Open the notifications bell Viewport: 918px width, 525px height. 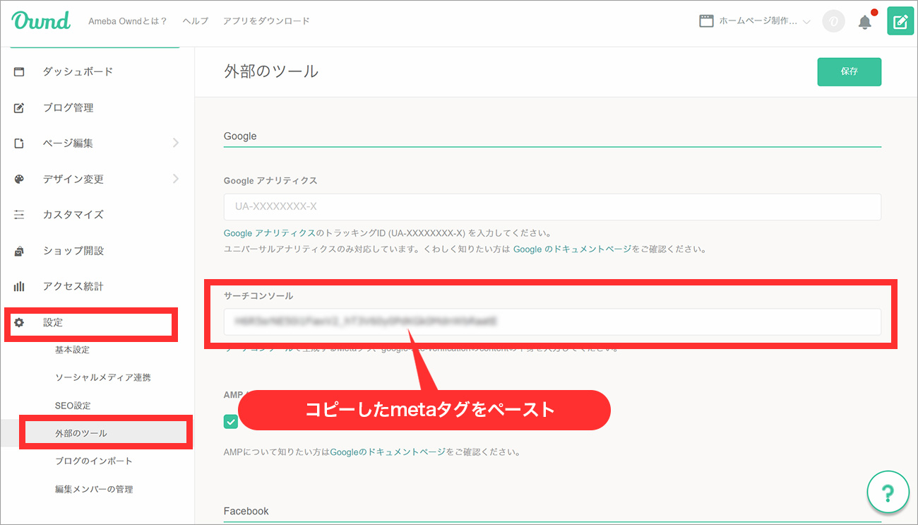(x=865, y=22)
